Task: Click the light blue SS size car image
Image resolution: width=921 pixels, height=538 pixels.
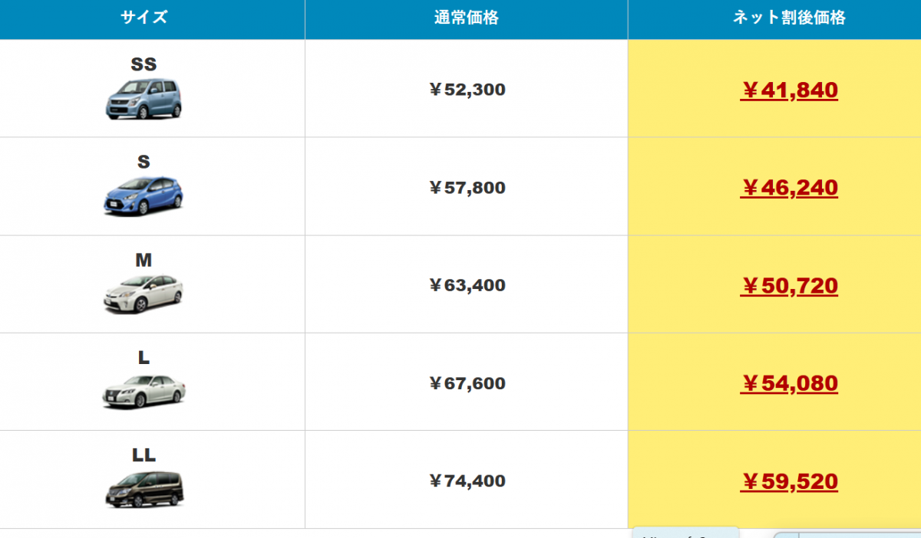Action: pyautogui.click(x=144, y=100)
